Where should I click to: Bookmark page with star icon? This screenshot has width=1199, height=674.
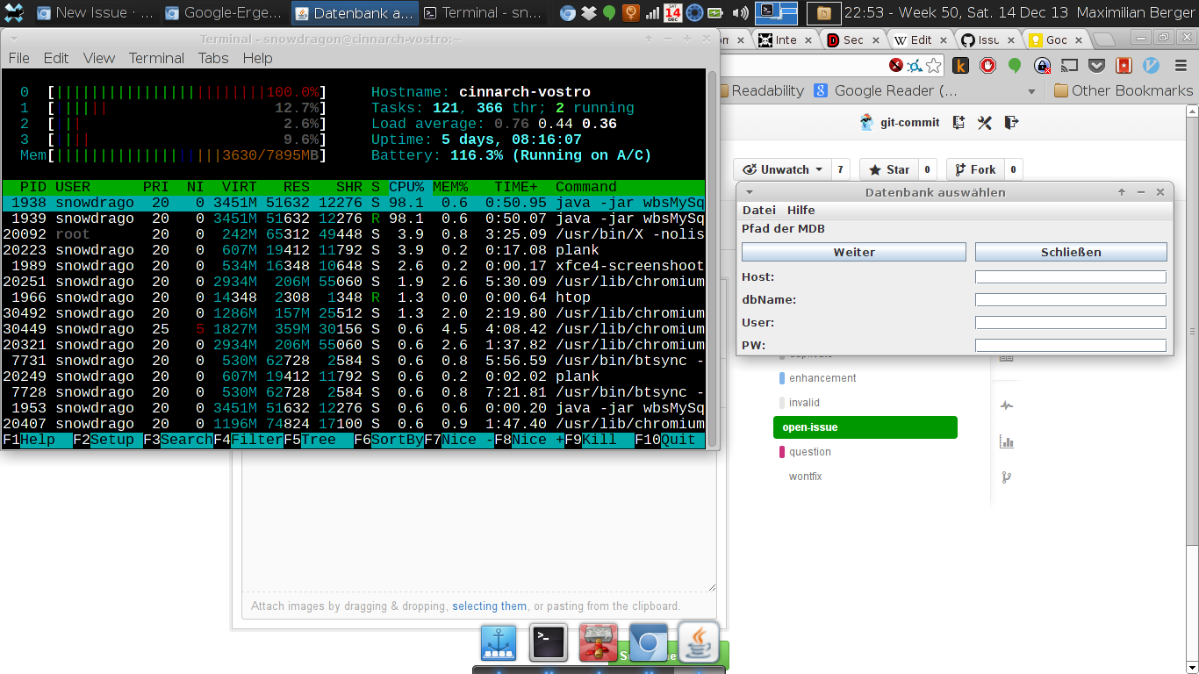coord(934,66)
